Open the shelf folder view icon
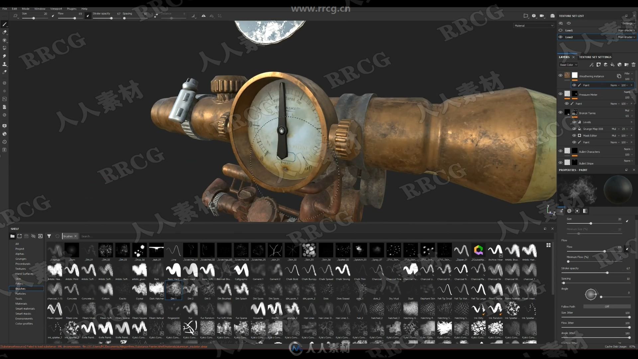Image resolution: width=638 pixels, height=359 pixels. point(12,236)
